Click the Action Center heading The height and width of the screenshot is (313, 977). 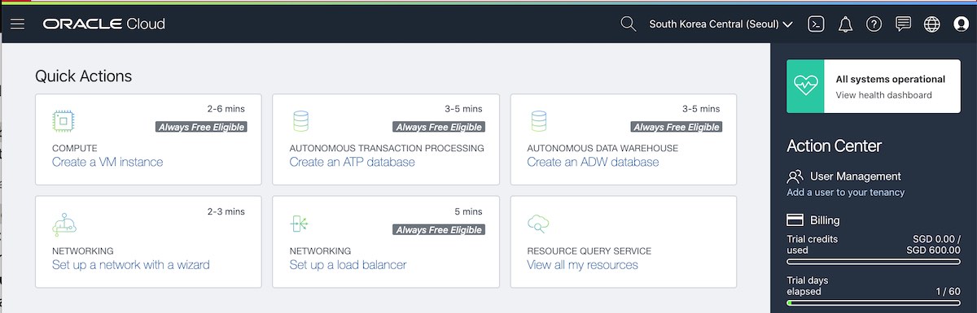point(835,146)
